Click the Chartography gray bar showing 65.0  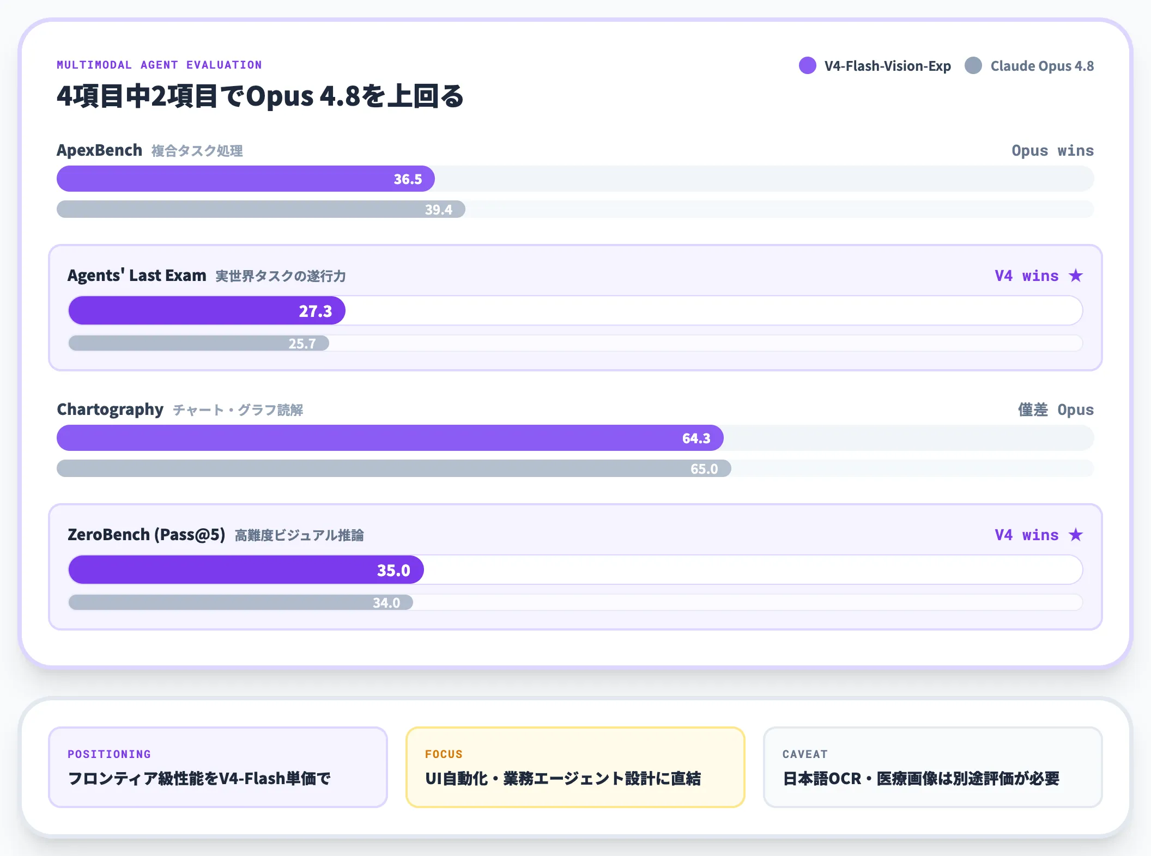[394, 468]
